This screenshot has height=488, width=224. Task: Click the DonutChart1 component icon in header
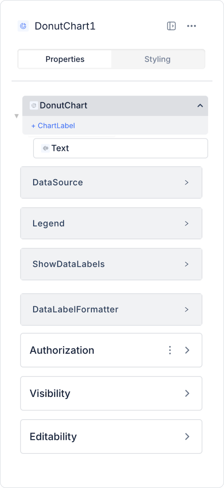point(23,26)
